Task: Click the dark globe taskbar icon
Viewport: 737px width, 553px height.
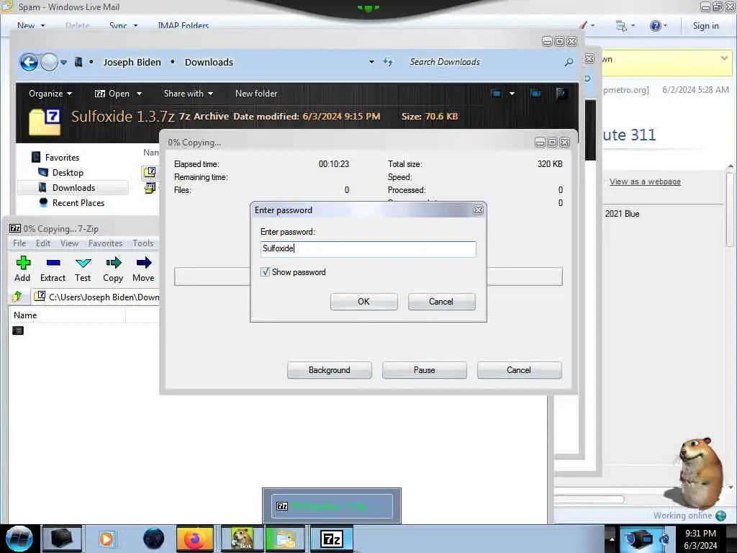Action: pyautogui.click(x=154, y=539)
